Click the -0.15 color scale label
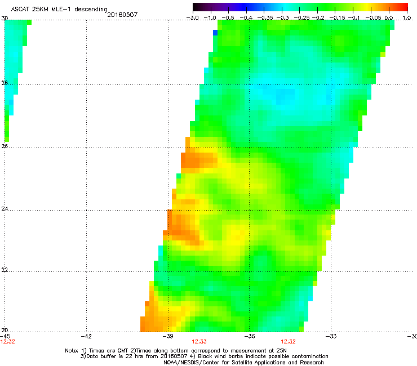This screenshot has height=366, width=417. pos(337,18)
